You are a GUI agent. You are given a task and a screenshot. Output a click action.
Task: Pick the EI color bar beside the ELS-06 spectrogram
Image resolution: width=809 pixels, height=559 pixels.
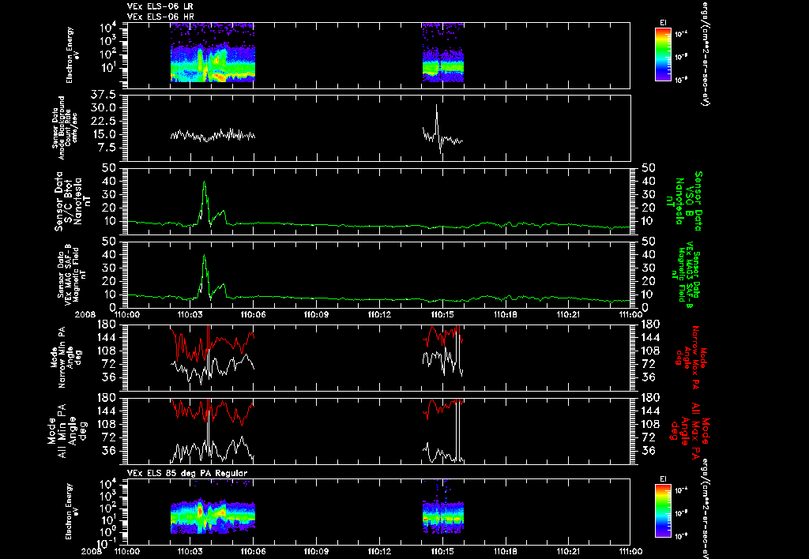[663, 54]
